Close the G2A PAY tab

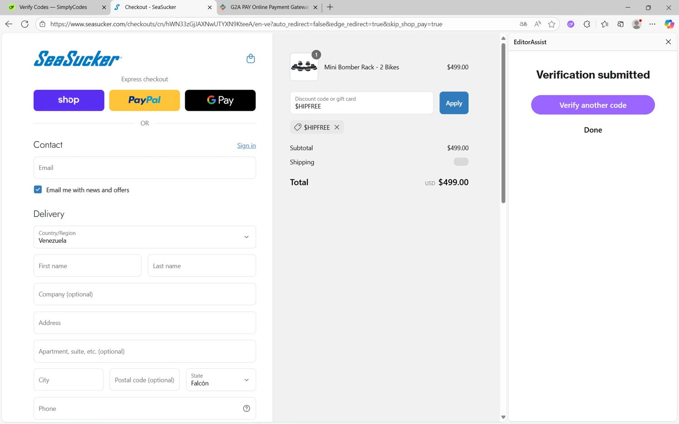(316, 7)
